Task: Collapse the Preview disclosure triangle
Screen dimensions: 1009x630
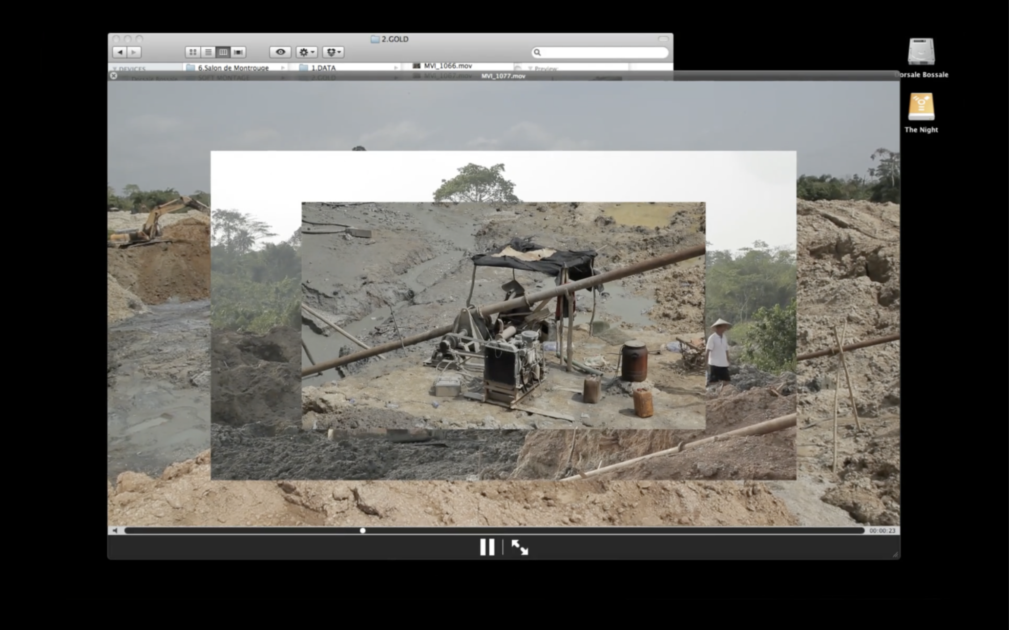Action: (x=530, y=68)
